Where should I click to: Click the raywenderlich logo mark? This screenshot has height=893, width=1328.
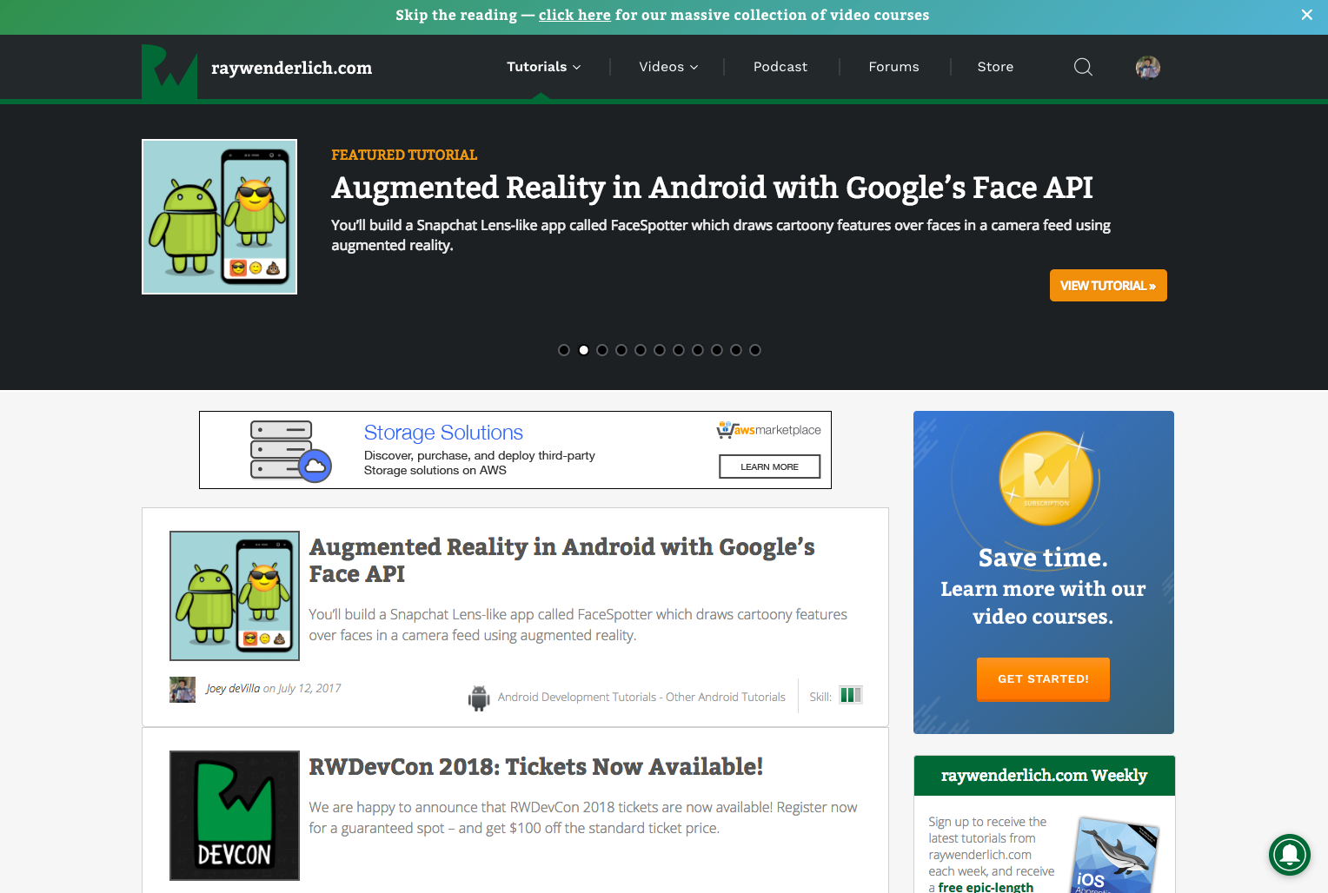169,70
